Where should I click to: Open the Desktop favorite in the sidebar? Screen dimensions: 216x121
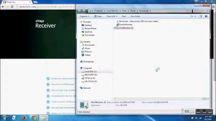88,25
